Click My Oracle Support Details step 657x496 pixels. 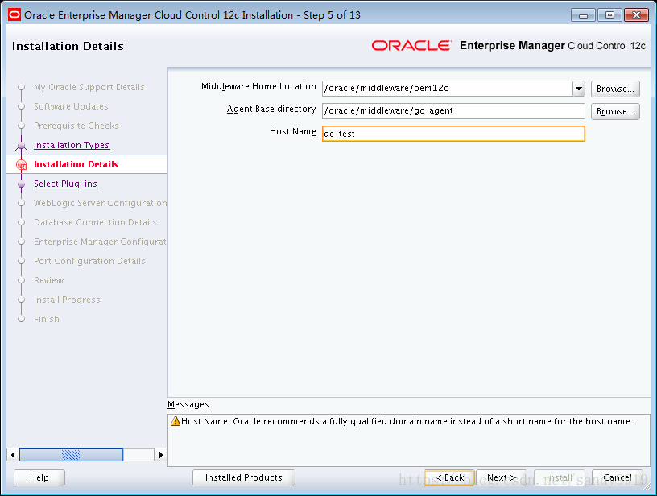tap(89, 87)
